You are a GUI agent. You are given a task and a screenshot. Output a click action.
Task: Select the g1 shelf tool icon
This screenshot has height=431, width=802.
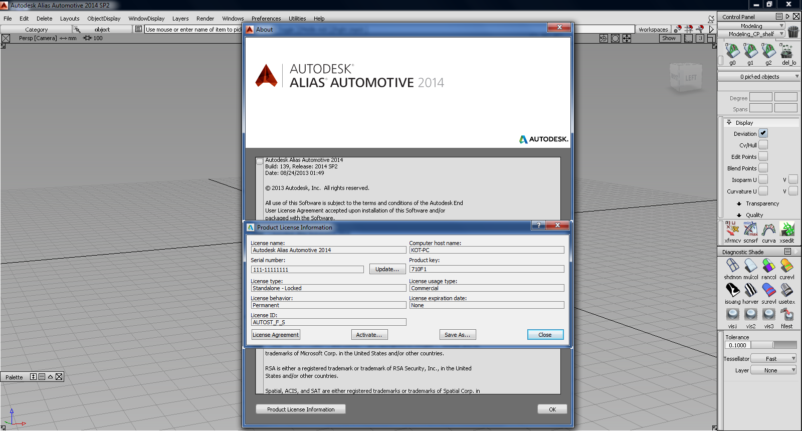point(750,51)
